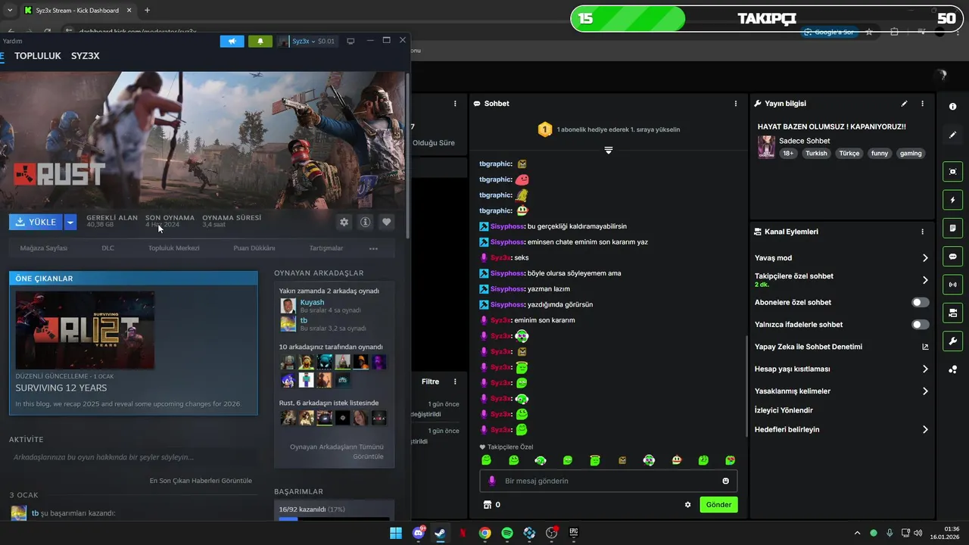This screenshot has width=969, height=545.
Task: Click chat scroll-down arrow under gift banner
Action: click(x=608, y=150)
